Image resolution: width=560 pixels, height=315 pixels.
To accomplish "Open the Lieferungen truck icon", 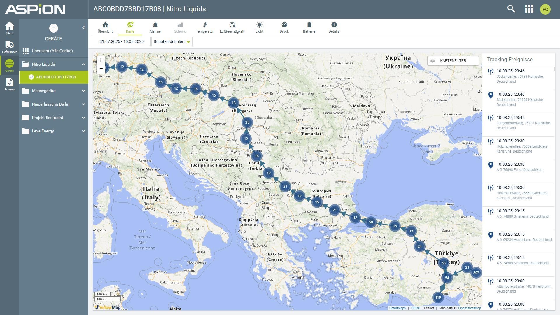I will click(9, 47).
